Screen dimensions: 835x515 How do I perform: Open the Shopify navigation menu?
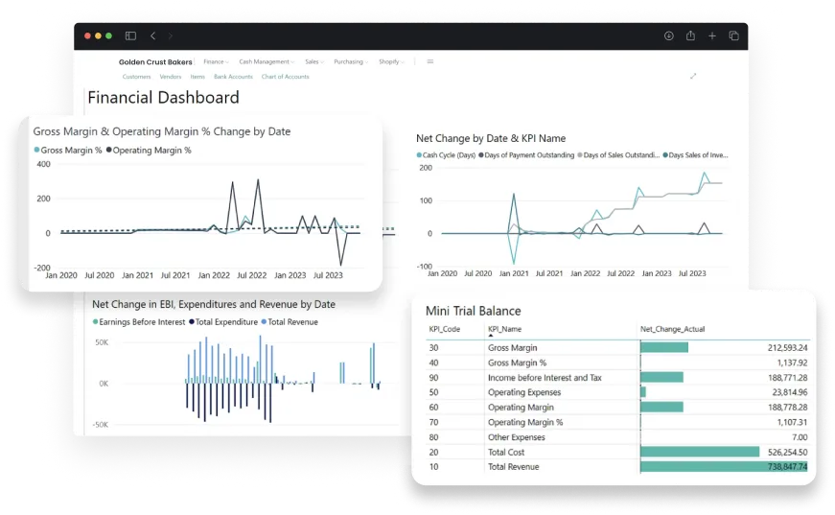390,61
